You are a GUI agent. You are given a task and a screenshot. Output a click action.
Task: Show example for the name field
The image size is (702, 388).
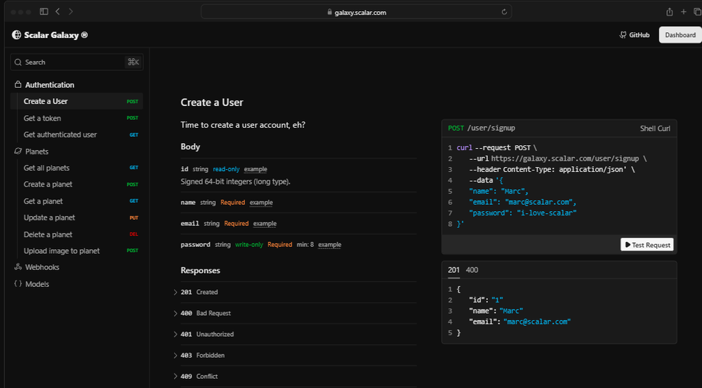261,202
